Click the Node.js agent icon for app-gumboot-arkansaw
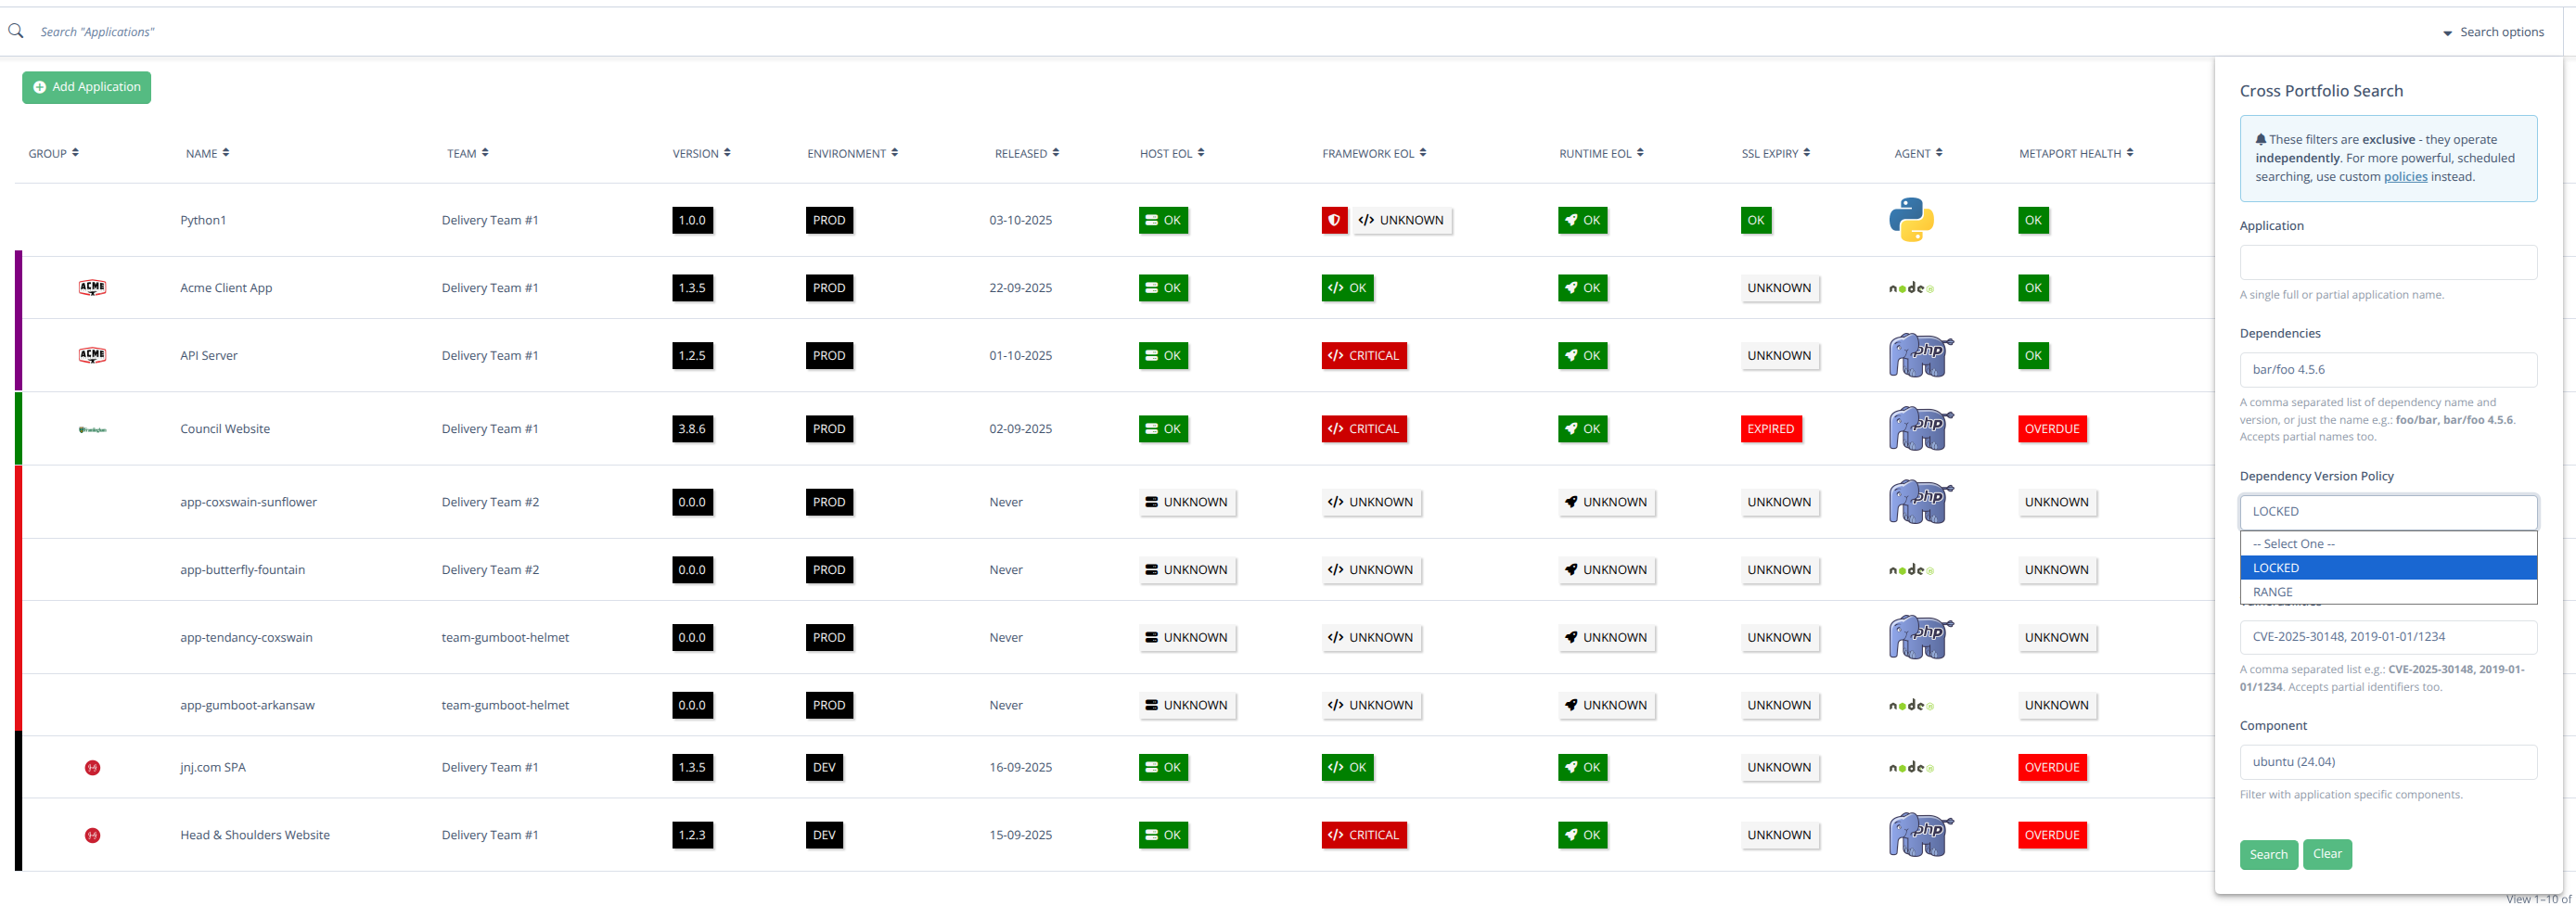The image size is (2576, 906). (x=1911, y=705)
